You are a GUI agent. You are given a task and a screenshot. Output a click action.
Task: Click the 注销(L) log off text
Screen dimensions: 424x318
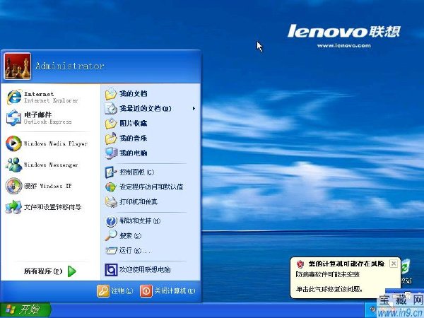click(122, 291)
